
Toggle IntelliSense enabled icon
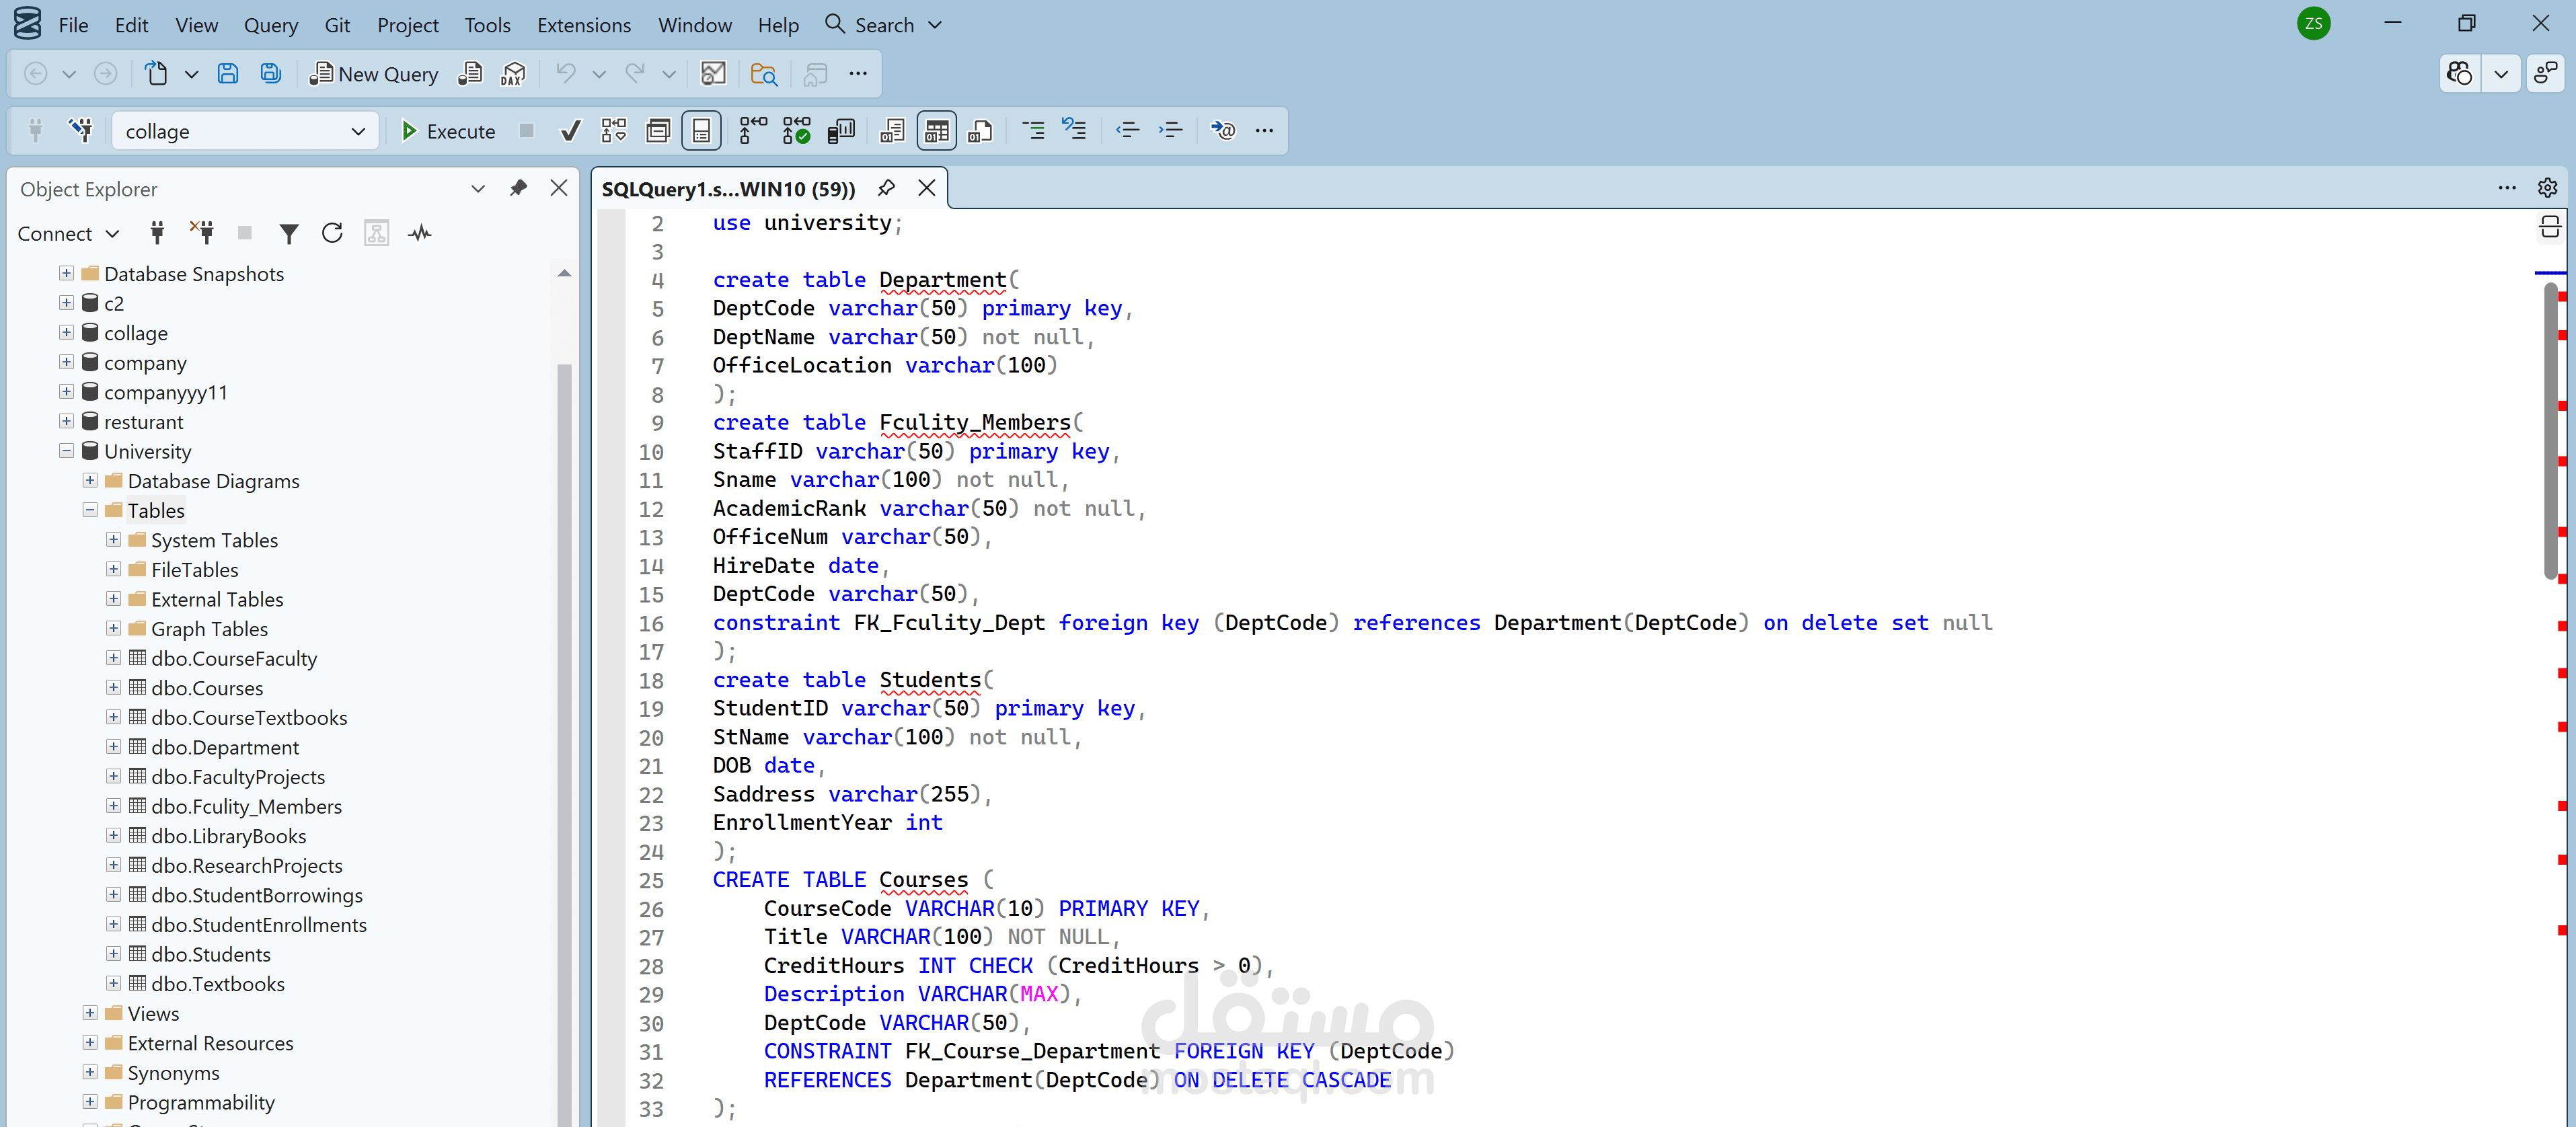coord(701,131)
